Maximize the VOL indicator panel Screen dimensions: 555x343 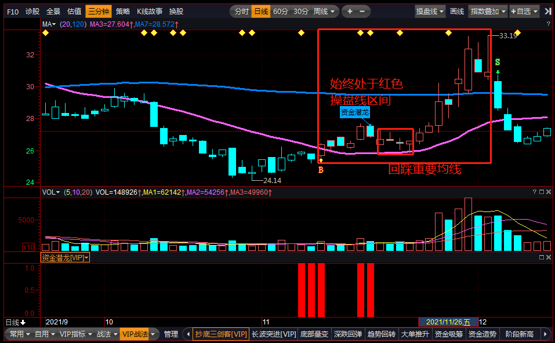pos(541,192)
